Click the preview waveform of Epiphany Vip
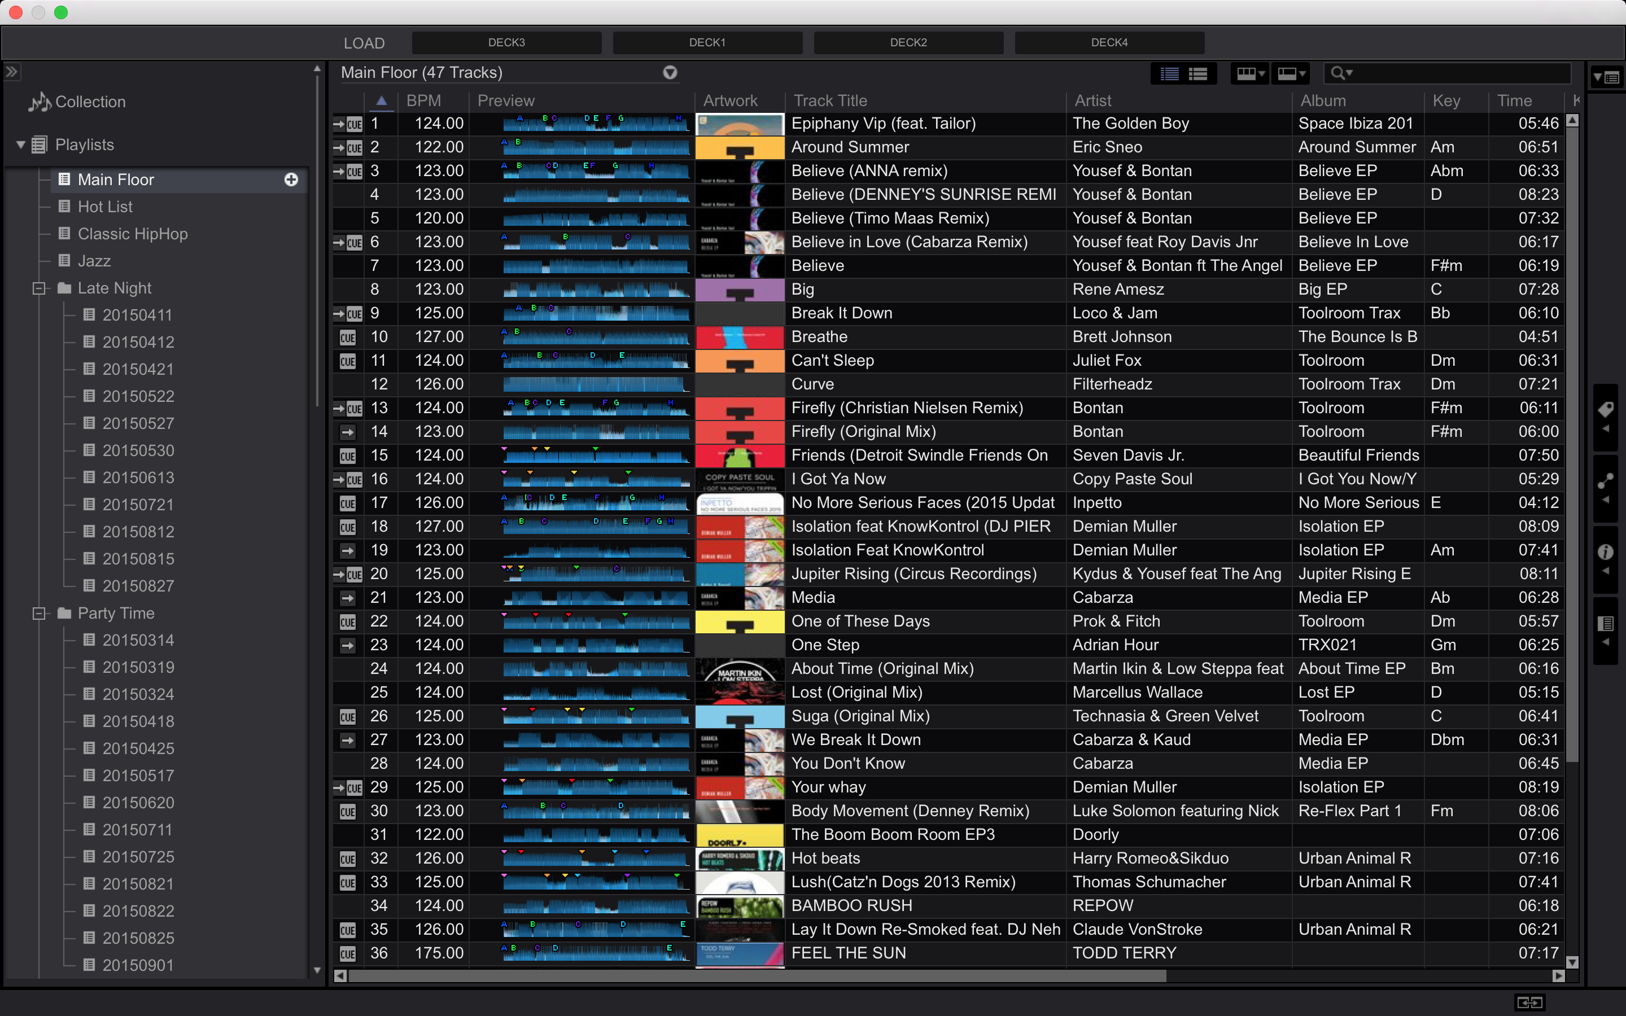This screenshot has height=1016, width=1626. pos(595,124)
